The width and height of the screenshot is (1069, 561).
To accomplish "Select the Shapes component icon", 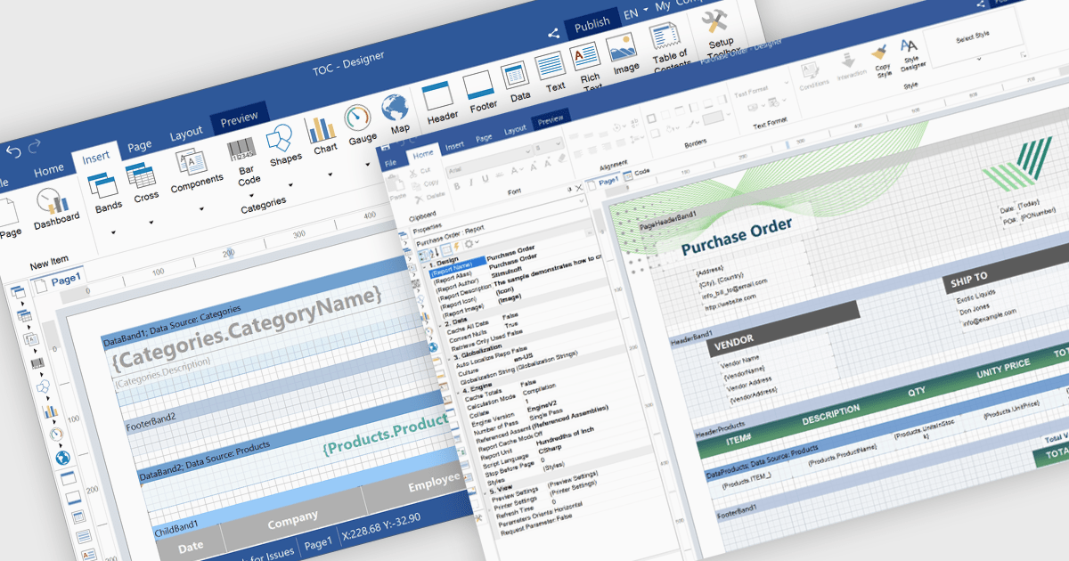I will (x=282, y=137).
